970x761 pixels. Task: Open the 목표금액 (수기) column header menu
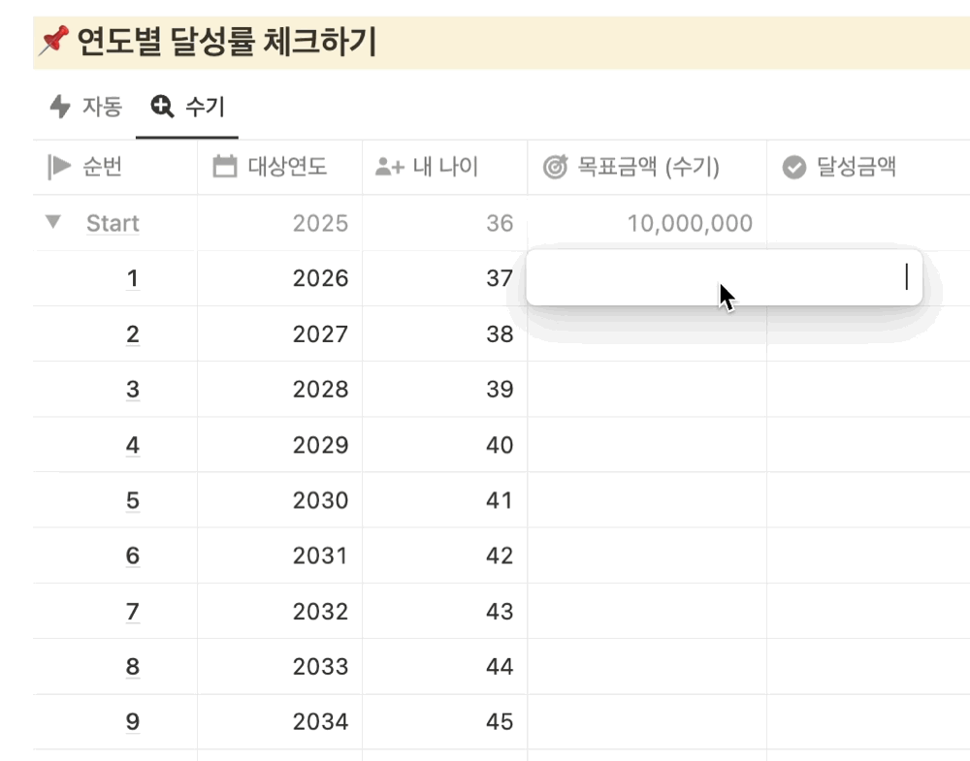pyautogui.click(x=647, y=167)
